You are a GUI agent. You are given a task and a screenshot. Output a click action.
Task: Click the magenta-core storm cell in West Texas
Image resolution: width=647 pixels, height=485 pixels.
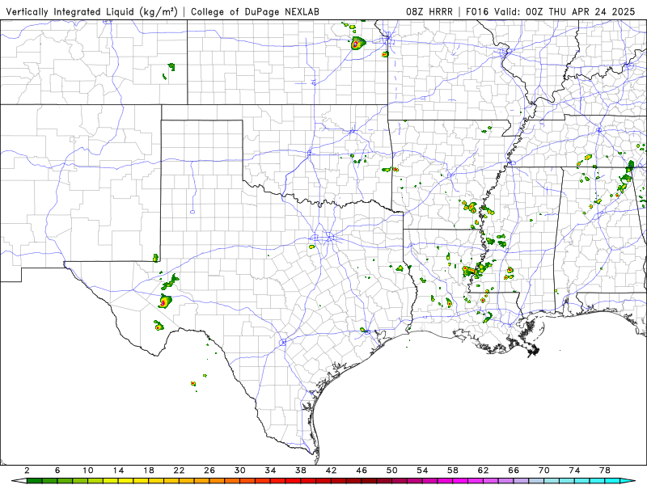pyautogui.click(x=164, y=302)
